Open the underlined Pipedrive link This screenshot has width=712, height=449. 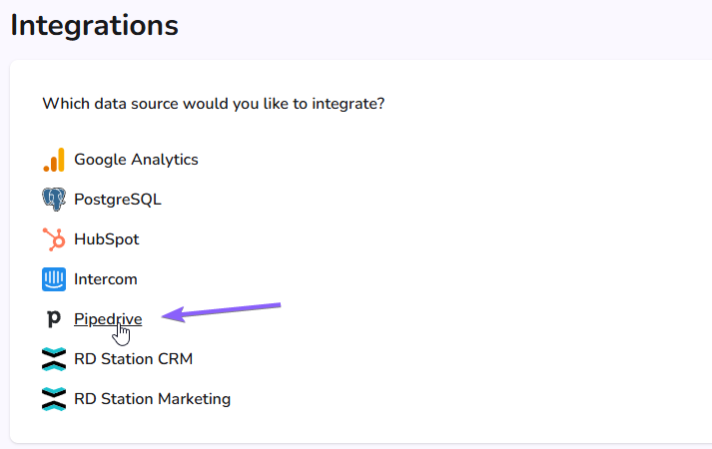[108, 319]
